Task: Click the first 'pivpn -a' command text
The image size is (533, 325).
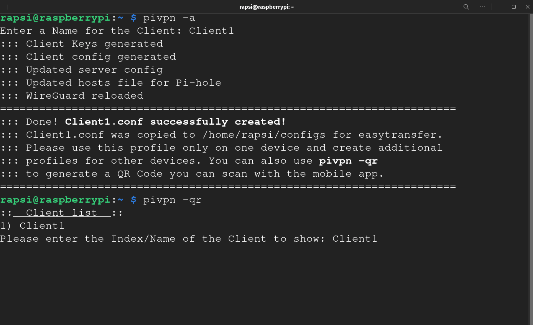Action: (x=169, y=18)
